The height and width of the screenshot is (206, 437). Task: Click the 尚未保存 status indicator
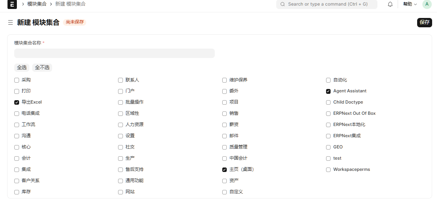(75, 22)
